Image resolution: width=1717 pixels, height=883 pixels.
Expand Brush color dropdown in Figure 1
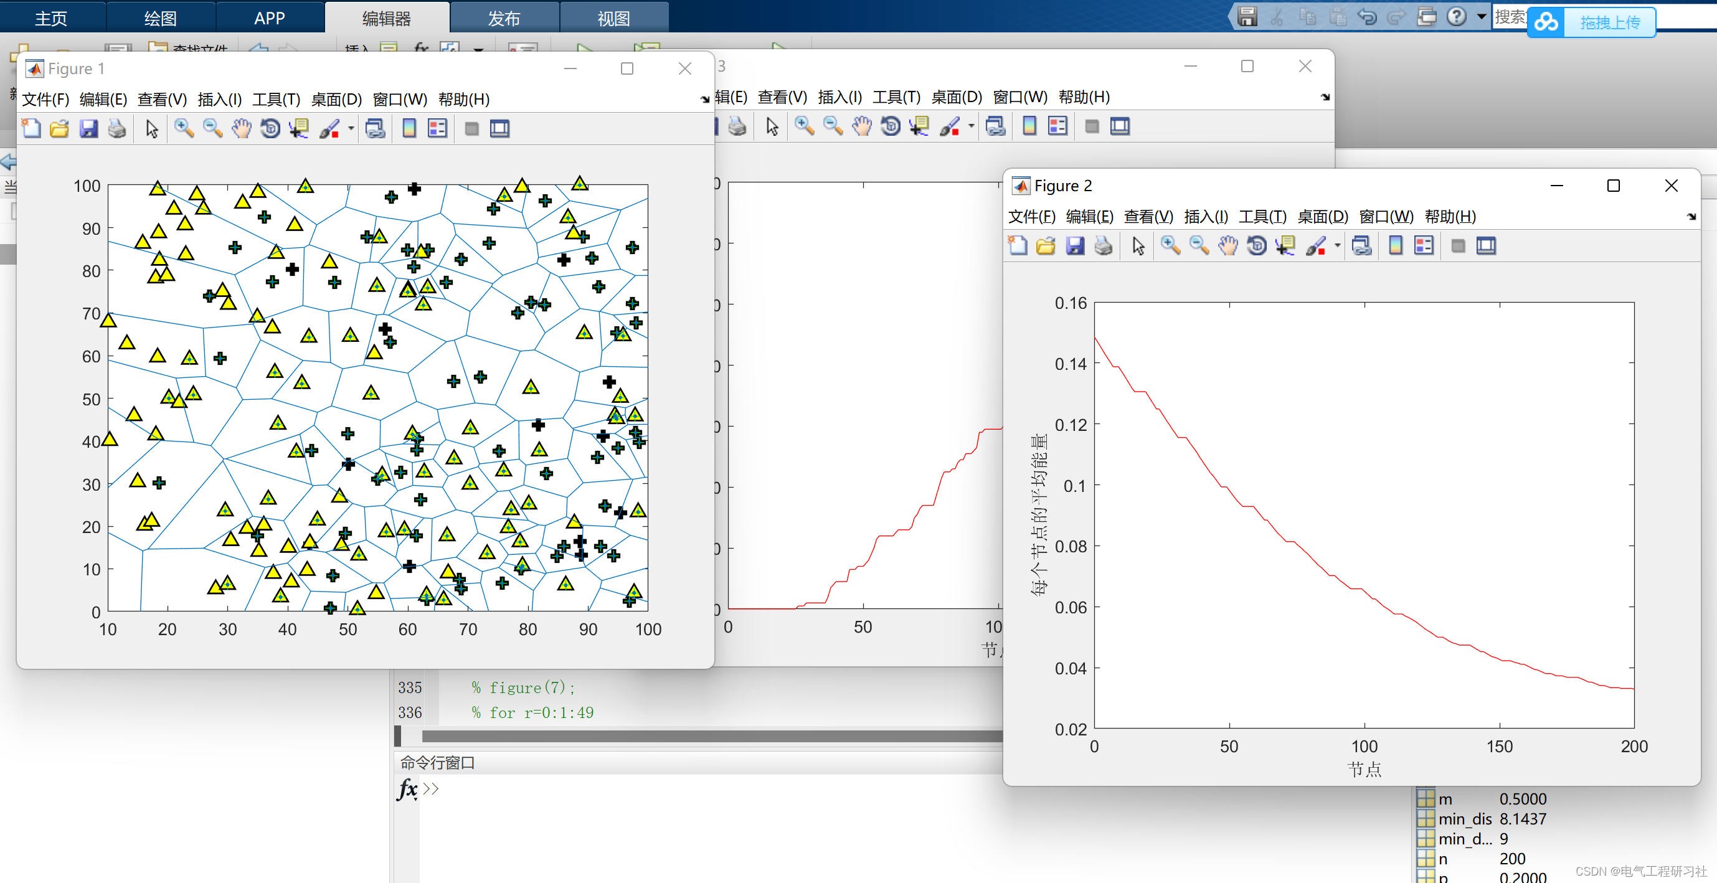tap(351, 128)
